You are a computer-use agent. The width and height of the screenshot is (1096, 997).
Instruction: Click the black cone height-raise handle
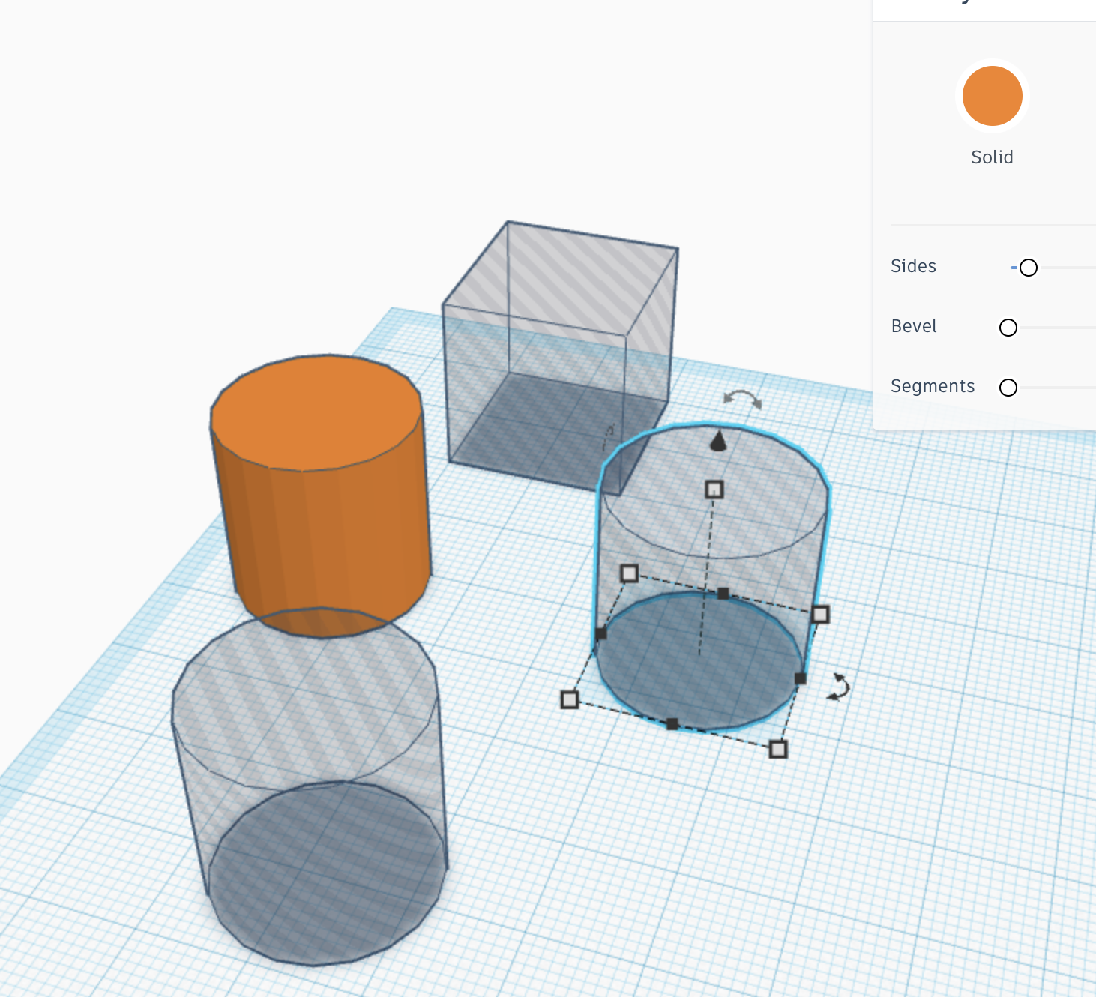718,441
